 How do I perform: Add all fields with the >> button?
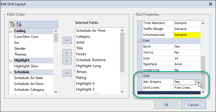point(67,40)
